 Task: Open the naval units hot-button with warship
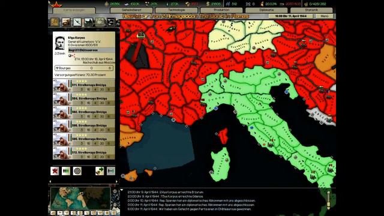[89, 22]
